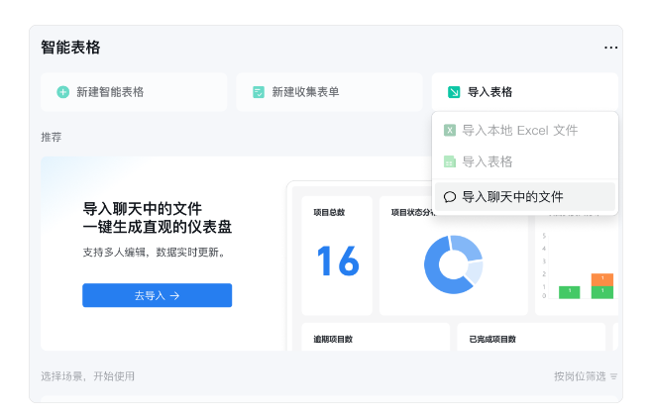Select 导入聊天中的文件 from the dropdown

point(512,197)
